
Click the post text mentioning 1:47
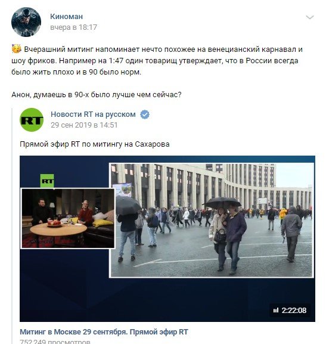click(x=157, y=61)
